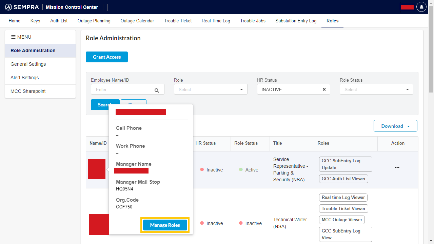The width and height of the screenshot is (434, 244).
Task: Open the Outage Calendar tab
Action: pyautogui.click(x=137, y=21)
